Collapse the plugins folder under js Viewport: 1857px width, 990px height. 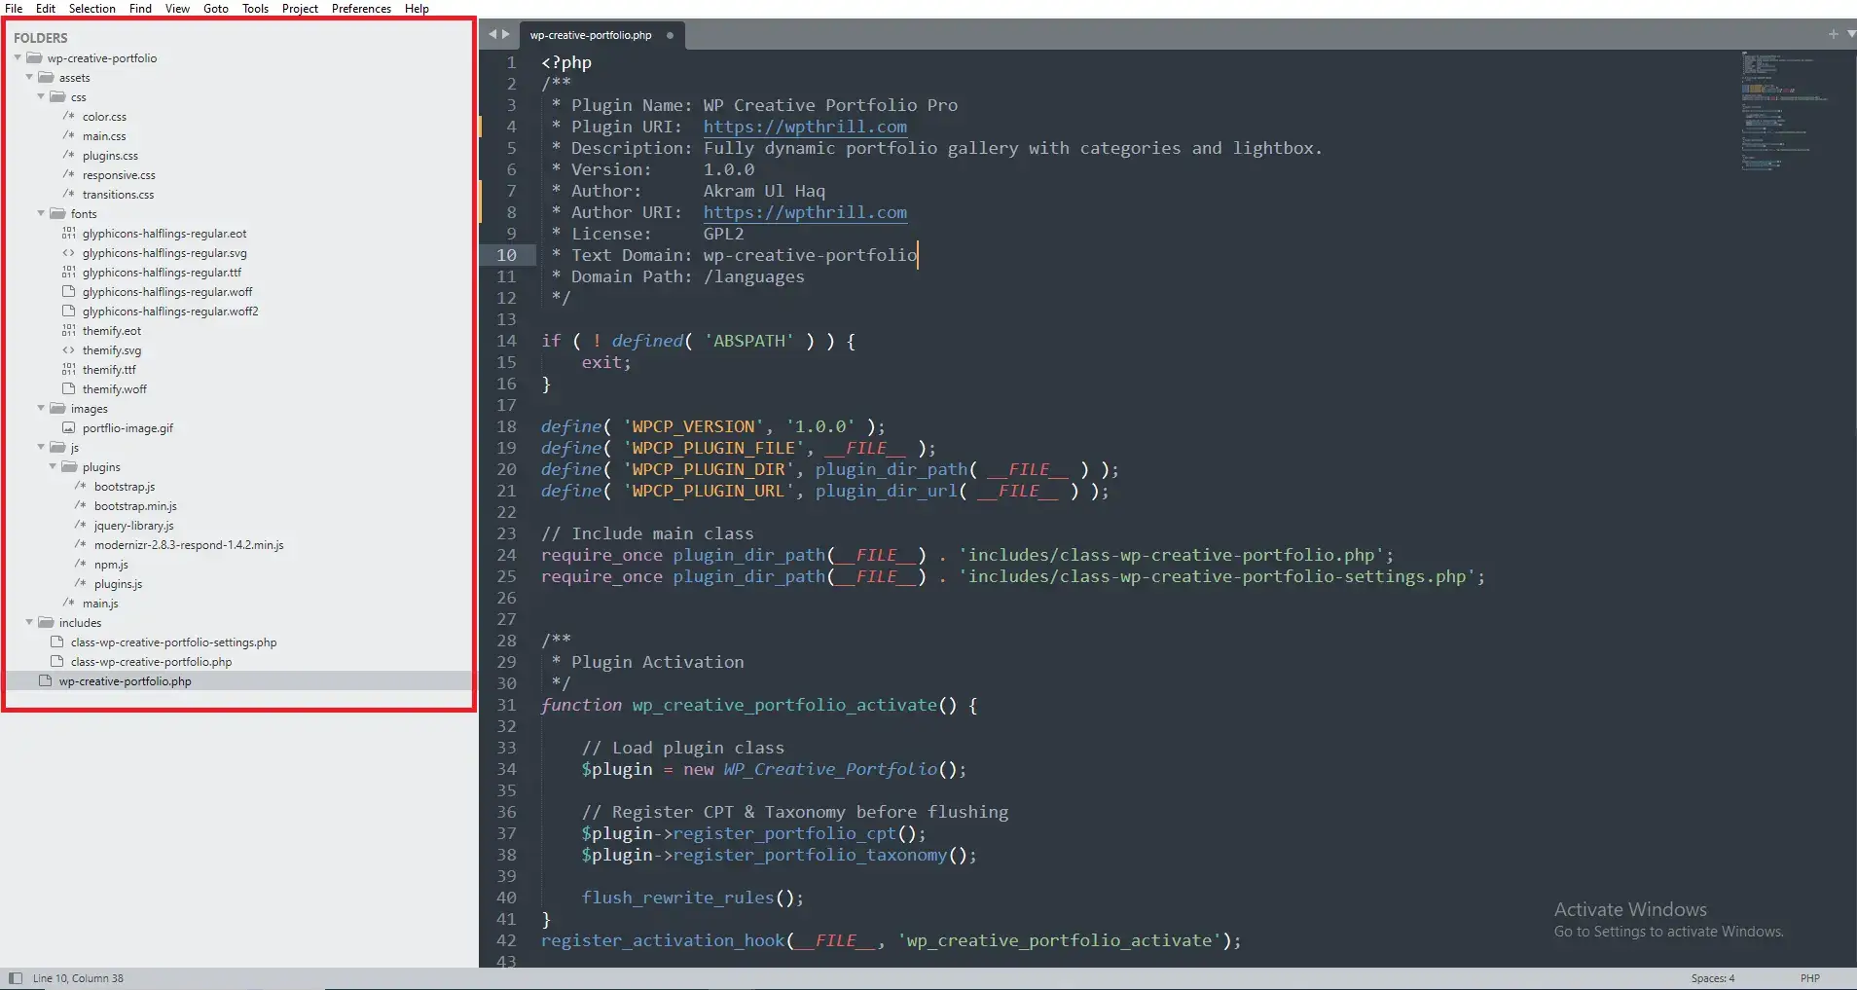tap(52, 466)
